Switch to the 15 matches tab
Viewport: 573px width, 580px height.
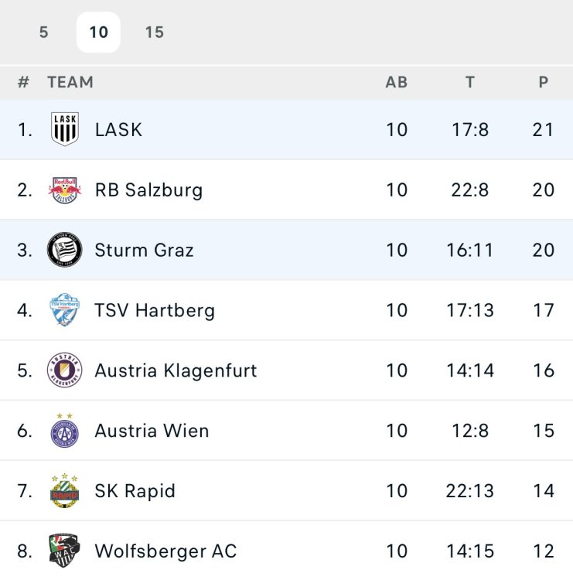155,32
